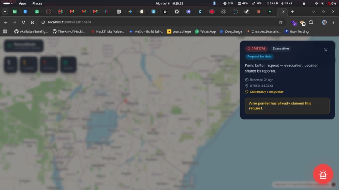Open the cookie extension icon
The width and height of the screenshot is (339, 190).
303,23
